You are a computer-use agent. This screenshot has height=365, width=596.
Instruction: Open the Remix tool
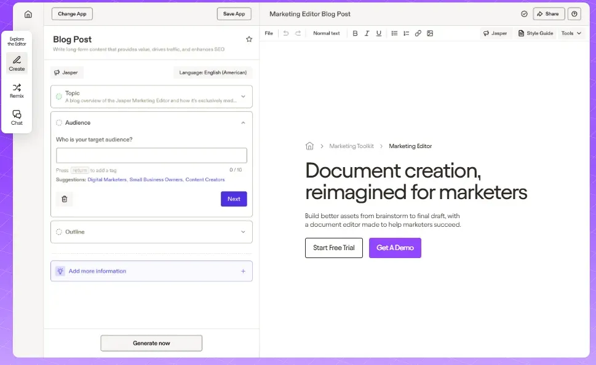(x=17, y=91)
